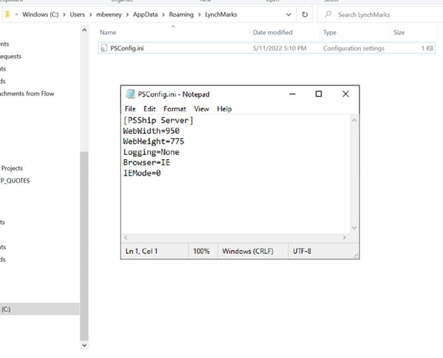The height and width of the screenshot is (358, 443).
Task: Open the Format menu in Notepad
Action: pyautogui.click(x=174, y=109)
